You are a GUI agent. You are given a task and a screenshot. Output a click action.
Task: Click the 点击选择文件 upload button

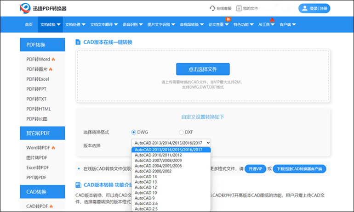(x=203, y=69)
